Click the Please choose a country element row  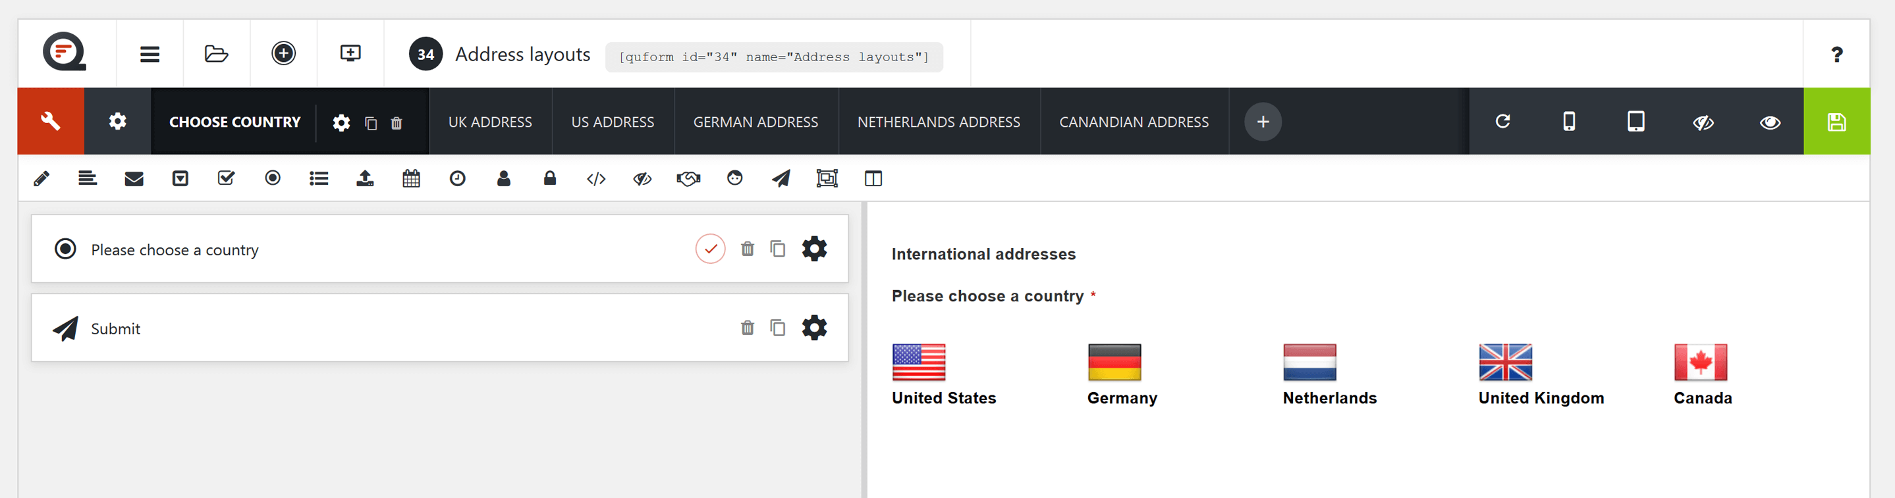(x=439, y=249)
